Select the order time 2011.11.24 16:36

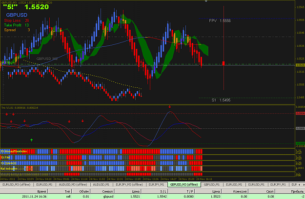tap(34, 196)
